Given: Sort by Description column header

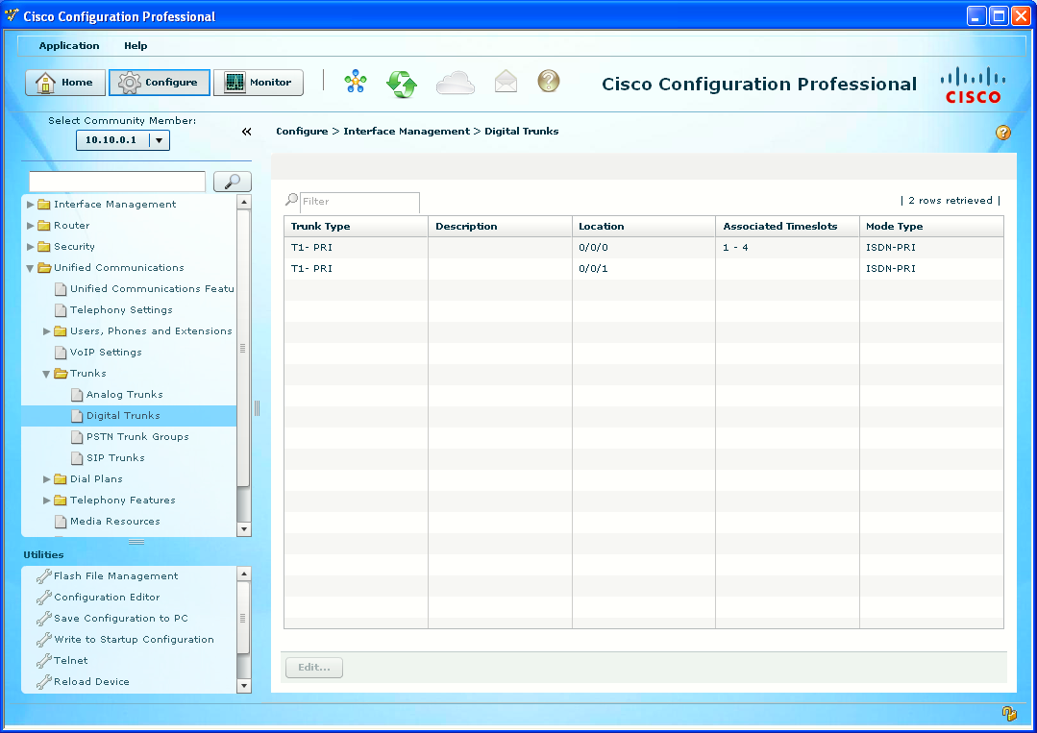Looking at the screenshot, I should coord(500,226).
